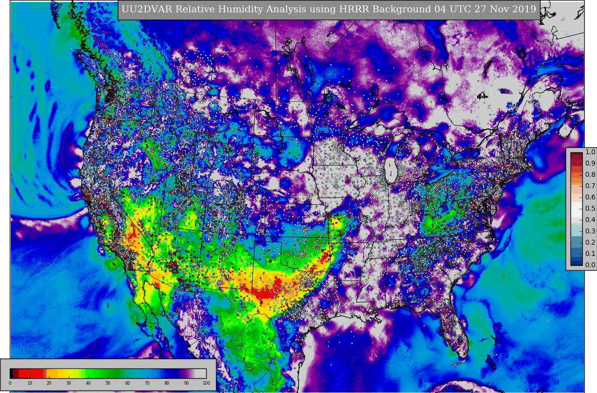Click the 0.6 label on right colorbar
The image size is (597, 393).
point(590,197)
